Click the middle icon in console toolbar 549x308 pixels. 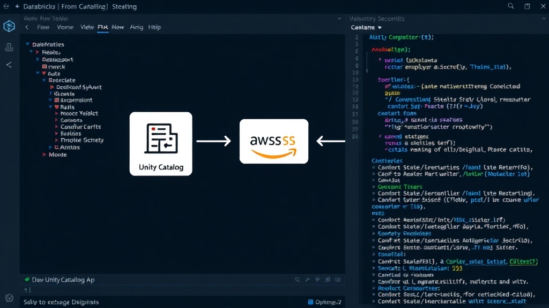click(317, 279)
